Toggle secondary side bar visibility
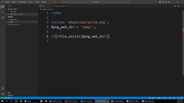Viewport: 184px width, 103px height. click(x=166, y=2)
